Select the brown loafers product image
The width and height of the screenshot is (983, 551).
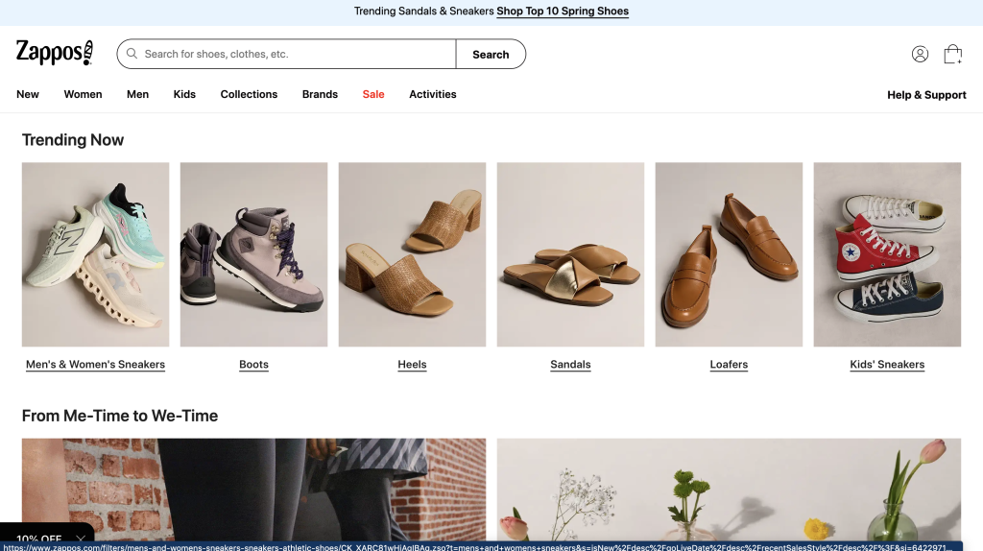point(729,254)
